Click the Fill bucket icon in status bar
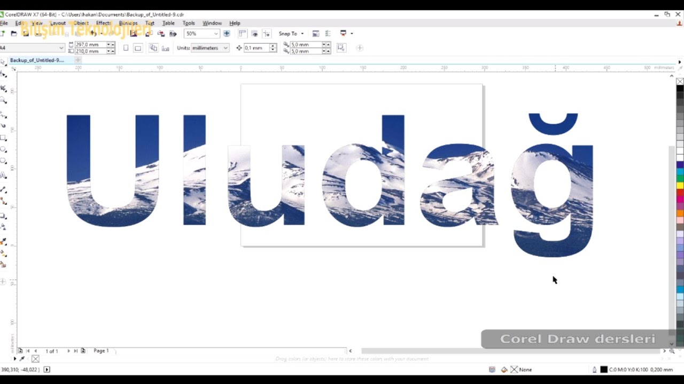Screen dimensions: 684x384 click(504, 370)
